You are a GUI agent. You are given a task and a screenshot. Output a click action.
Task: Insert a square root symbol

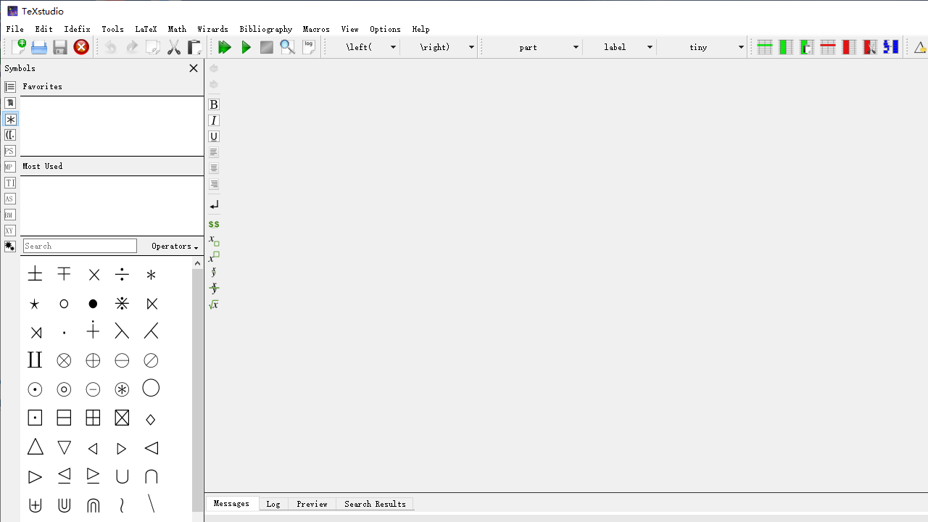[214, 304]
